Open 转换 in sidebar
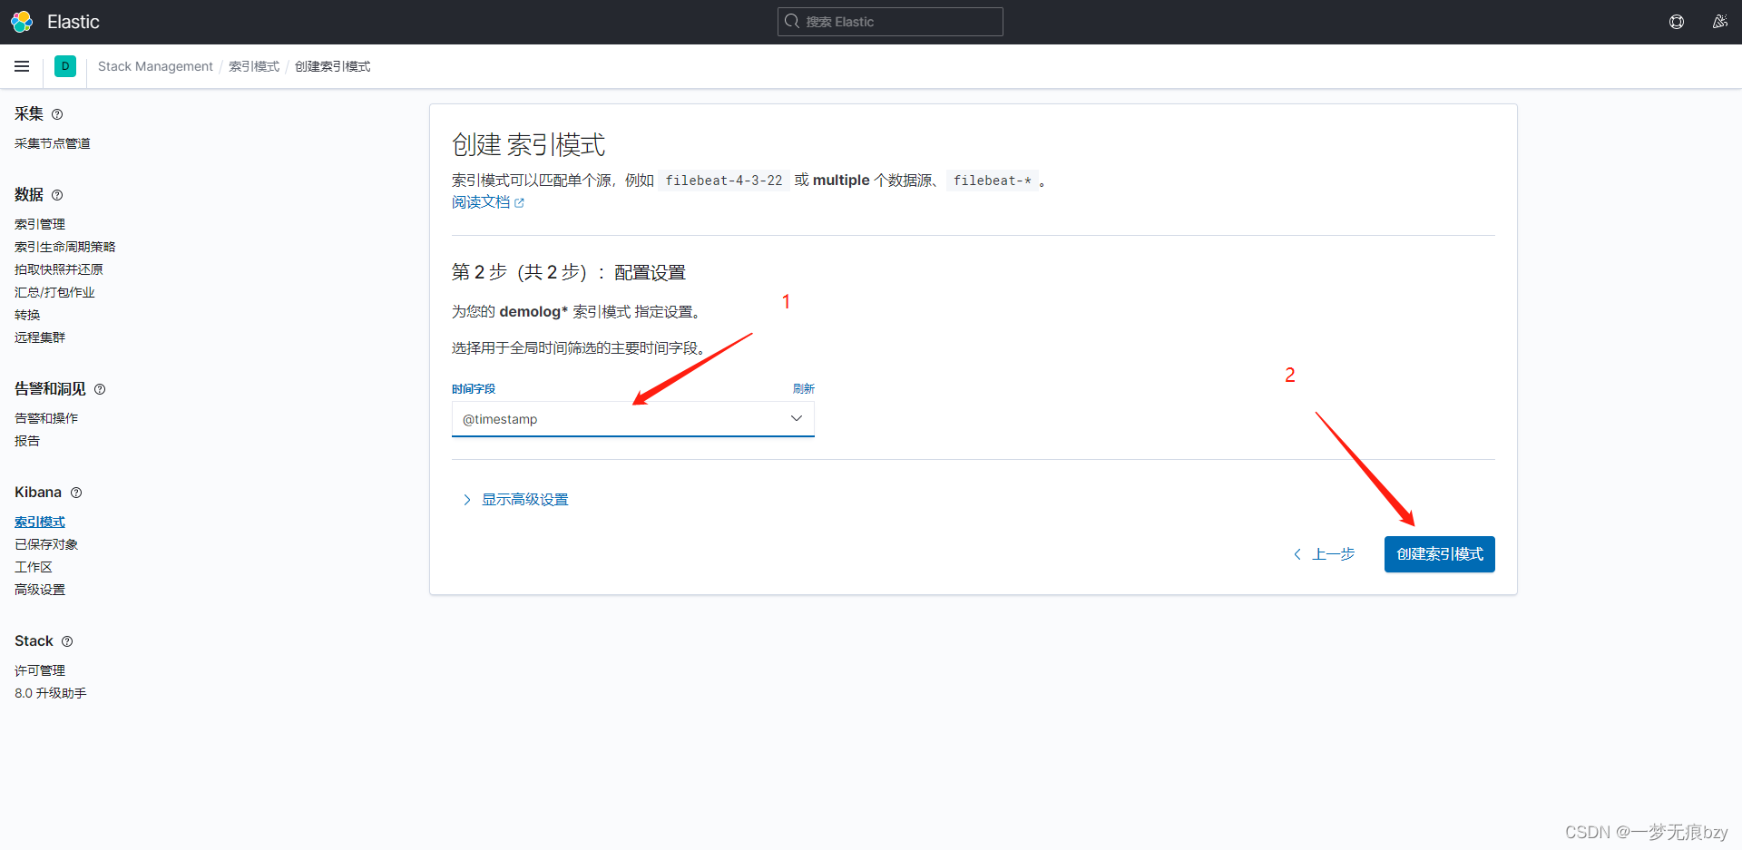Viewport: 1742px width, 850px height. click(27, 315)
